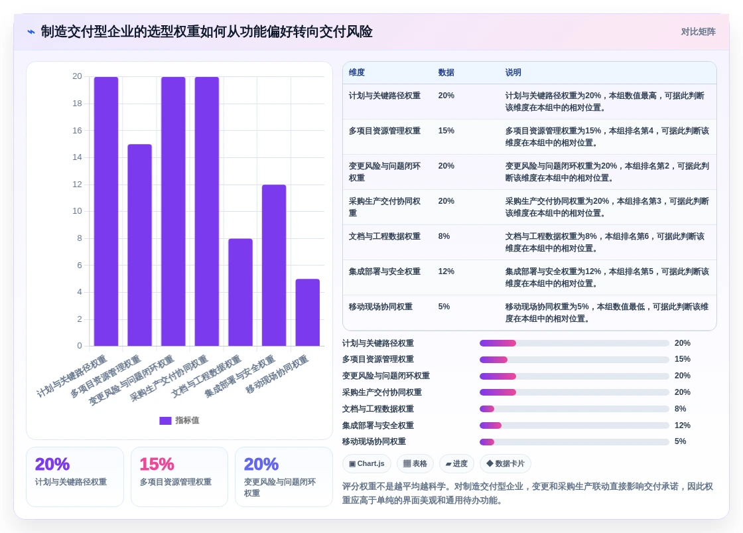The width and height of the screenshot is (743, 533).
Task: Click the 集成部署与安全权重 table row name
Action: 385,271
